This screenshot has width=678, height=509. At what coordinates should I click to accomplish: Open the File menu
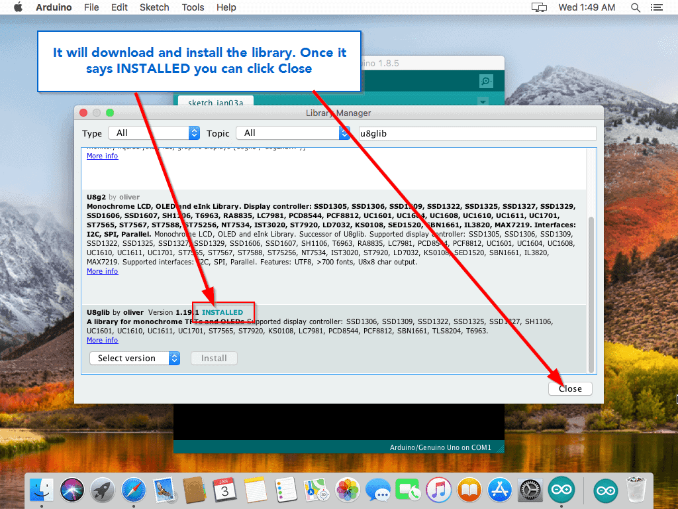91,7
